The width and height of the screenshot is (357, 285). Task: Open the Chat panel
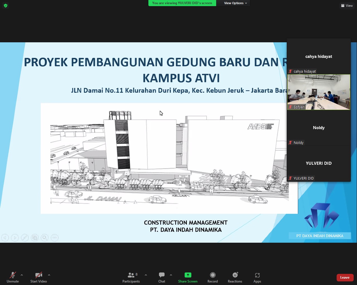(x=162, y=275)
